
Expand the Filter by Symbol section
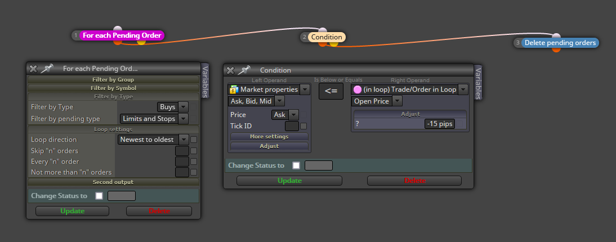click(x=113, y=88)
